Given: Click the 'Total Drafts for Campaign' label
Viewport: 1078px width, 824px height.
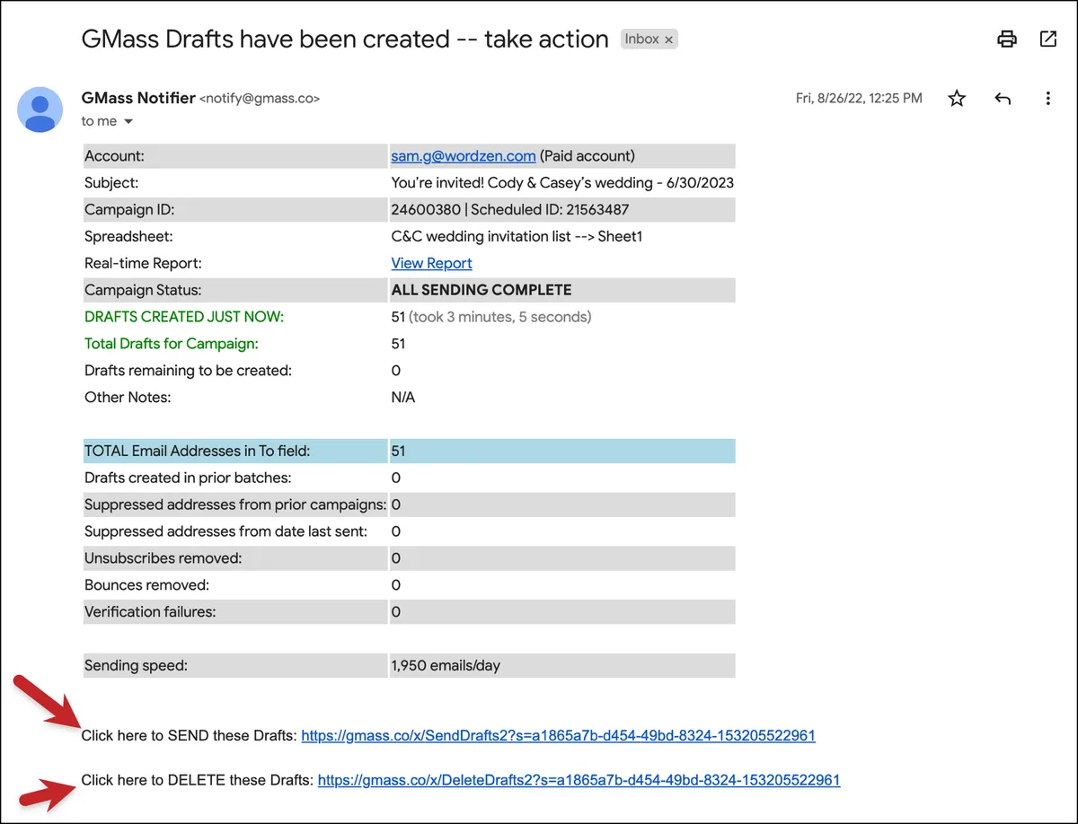Looking at the screenshot, I should [x=172, y=344].
